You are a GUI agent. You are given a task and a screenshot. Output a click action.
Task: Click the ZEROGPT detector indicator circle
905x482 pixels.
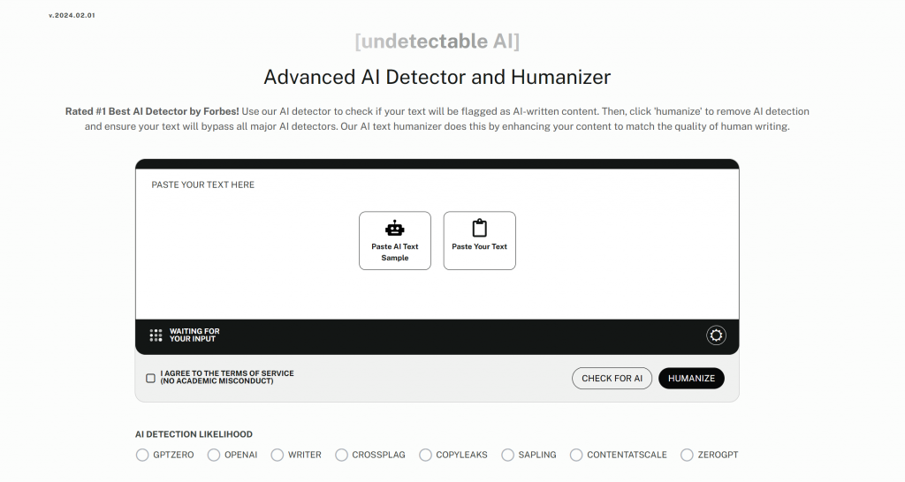687,455
